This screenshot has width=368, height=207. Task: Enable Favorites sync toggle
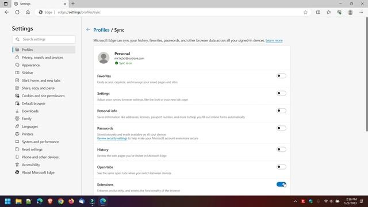281,76
